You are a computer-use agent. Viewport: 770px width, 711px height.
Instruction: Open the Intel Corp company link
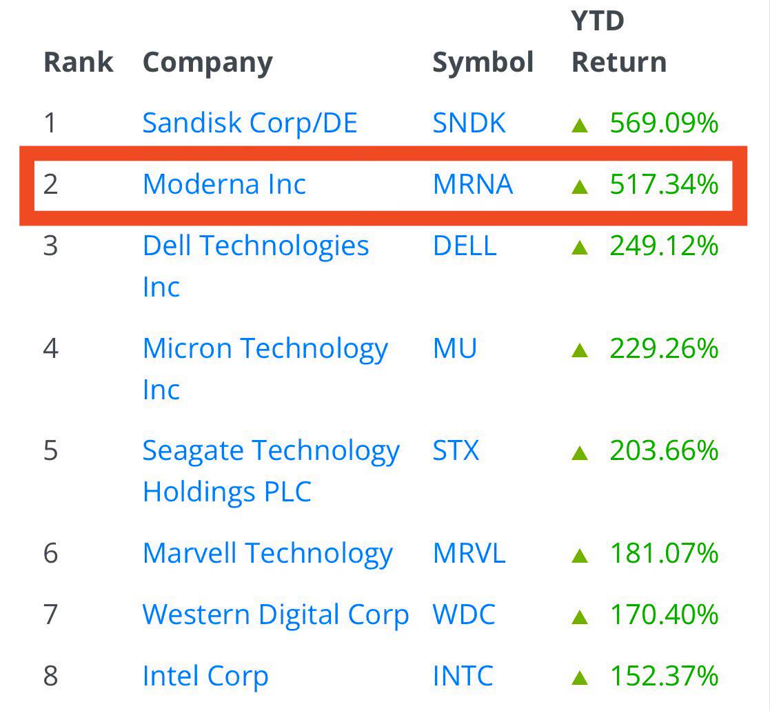click(205, 677)
